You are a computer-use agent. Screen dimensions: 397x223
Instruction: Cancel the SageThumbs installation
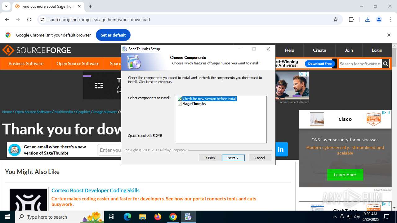tap(260, 158)
